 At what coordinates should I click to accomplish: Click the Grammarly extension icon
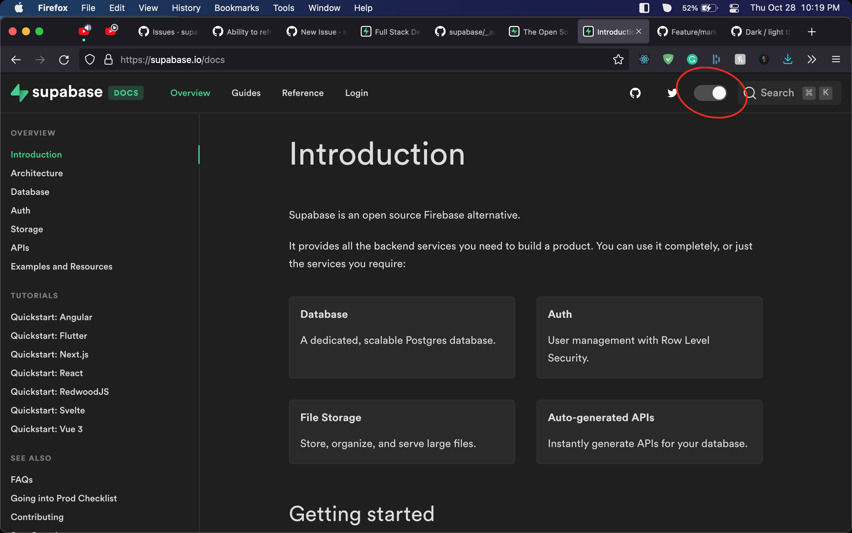692,59
